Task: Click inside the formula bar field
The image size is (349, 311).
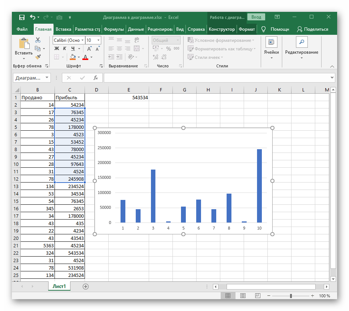Action: (x=216, y=78)
